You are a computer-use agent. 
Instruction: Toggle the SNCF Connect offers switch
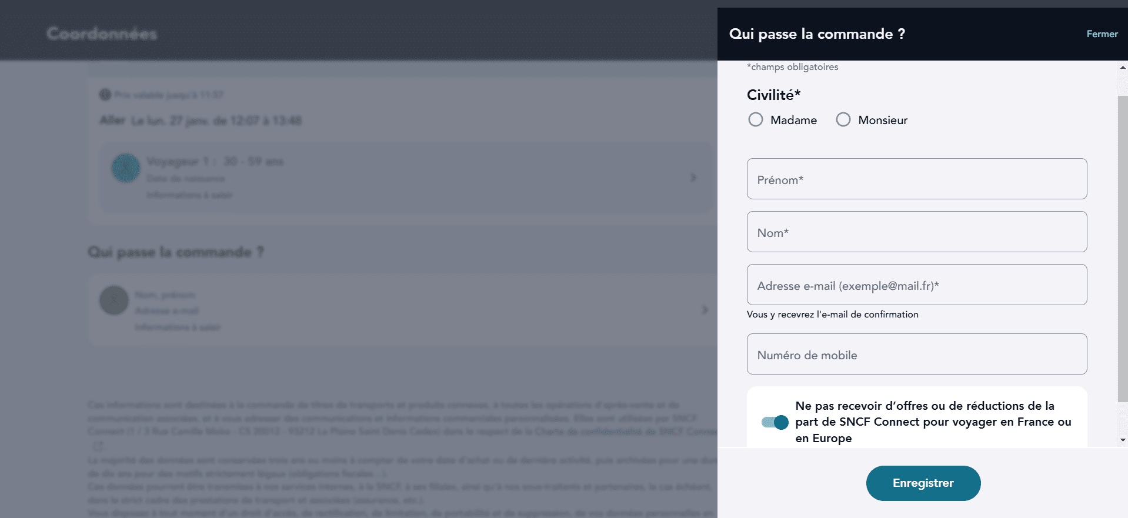(775, 422)
